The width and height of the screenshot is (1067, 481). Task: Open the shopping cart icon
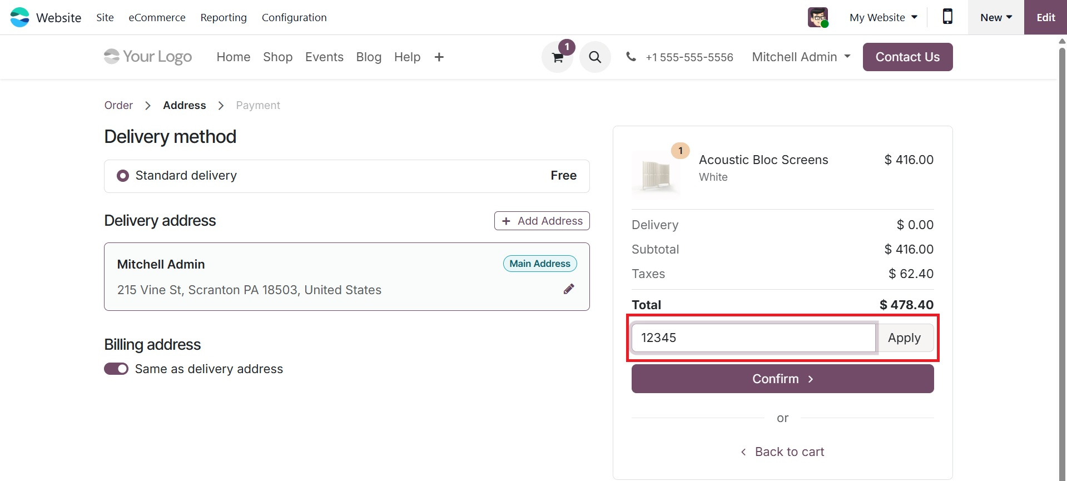point(557,57)
